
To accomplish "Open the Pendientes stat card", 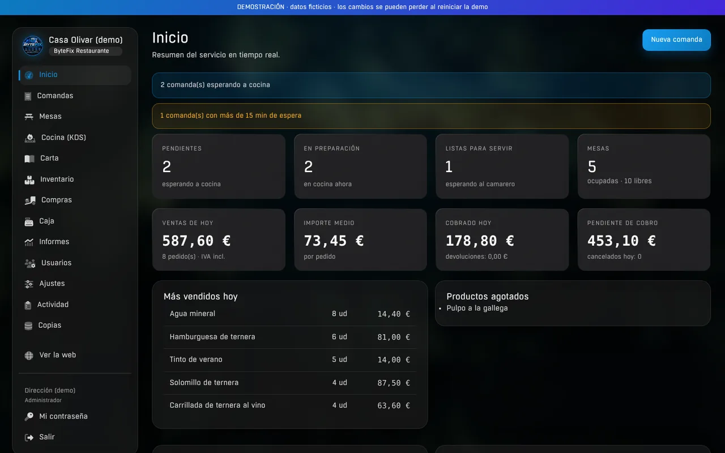I will (219, 166).
